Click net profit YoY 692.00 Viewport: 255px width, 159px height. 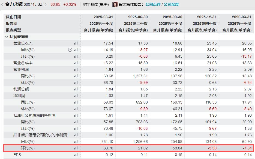point(142,102)
